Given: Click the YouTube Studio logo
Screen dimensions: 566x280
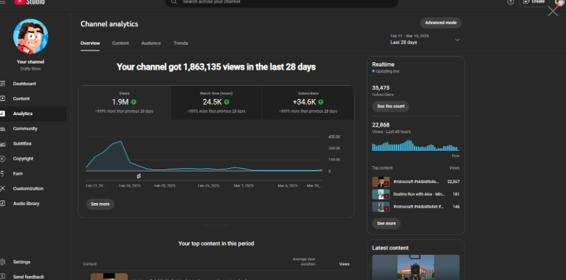Looking at the screenshot, I should click(30, 2).
